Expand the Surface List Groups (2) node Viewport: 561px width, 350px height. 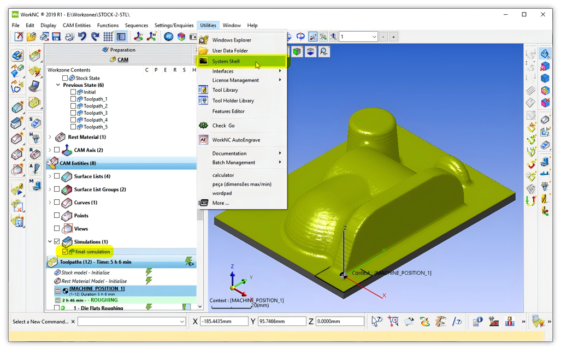(x=50, y=189)
